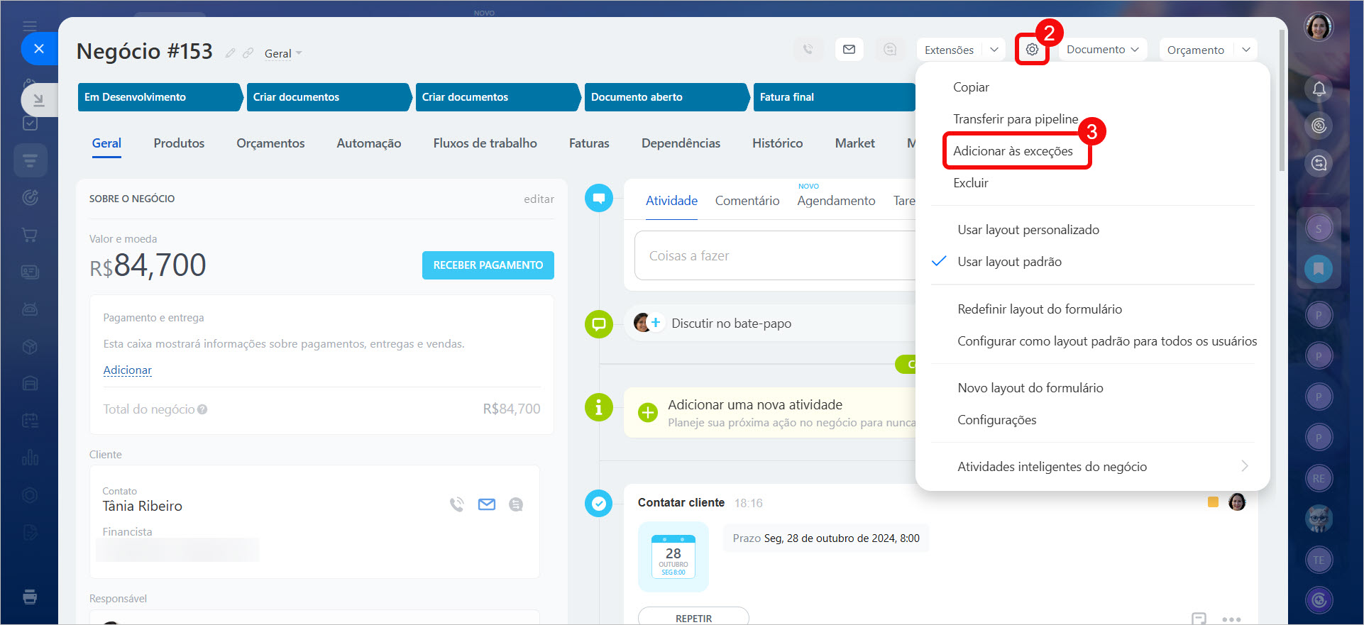Select the Fatura final stage
This screenshot has width=1364, height=625.
[835, 97]
